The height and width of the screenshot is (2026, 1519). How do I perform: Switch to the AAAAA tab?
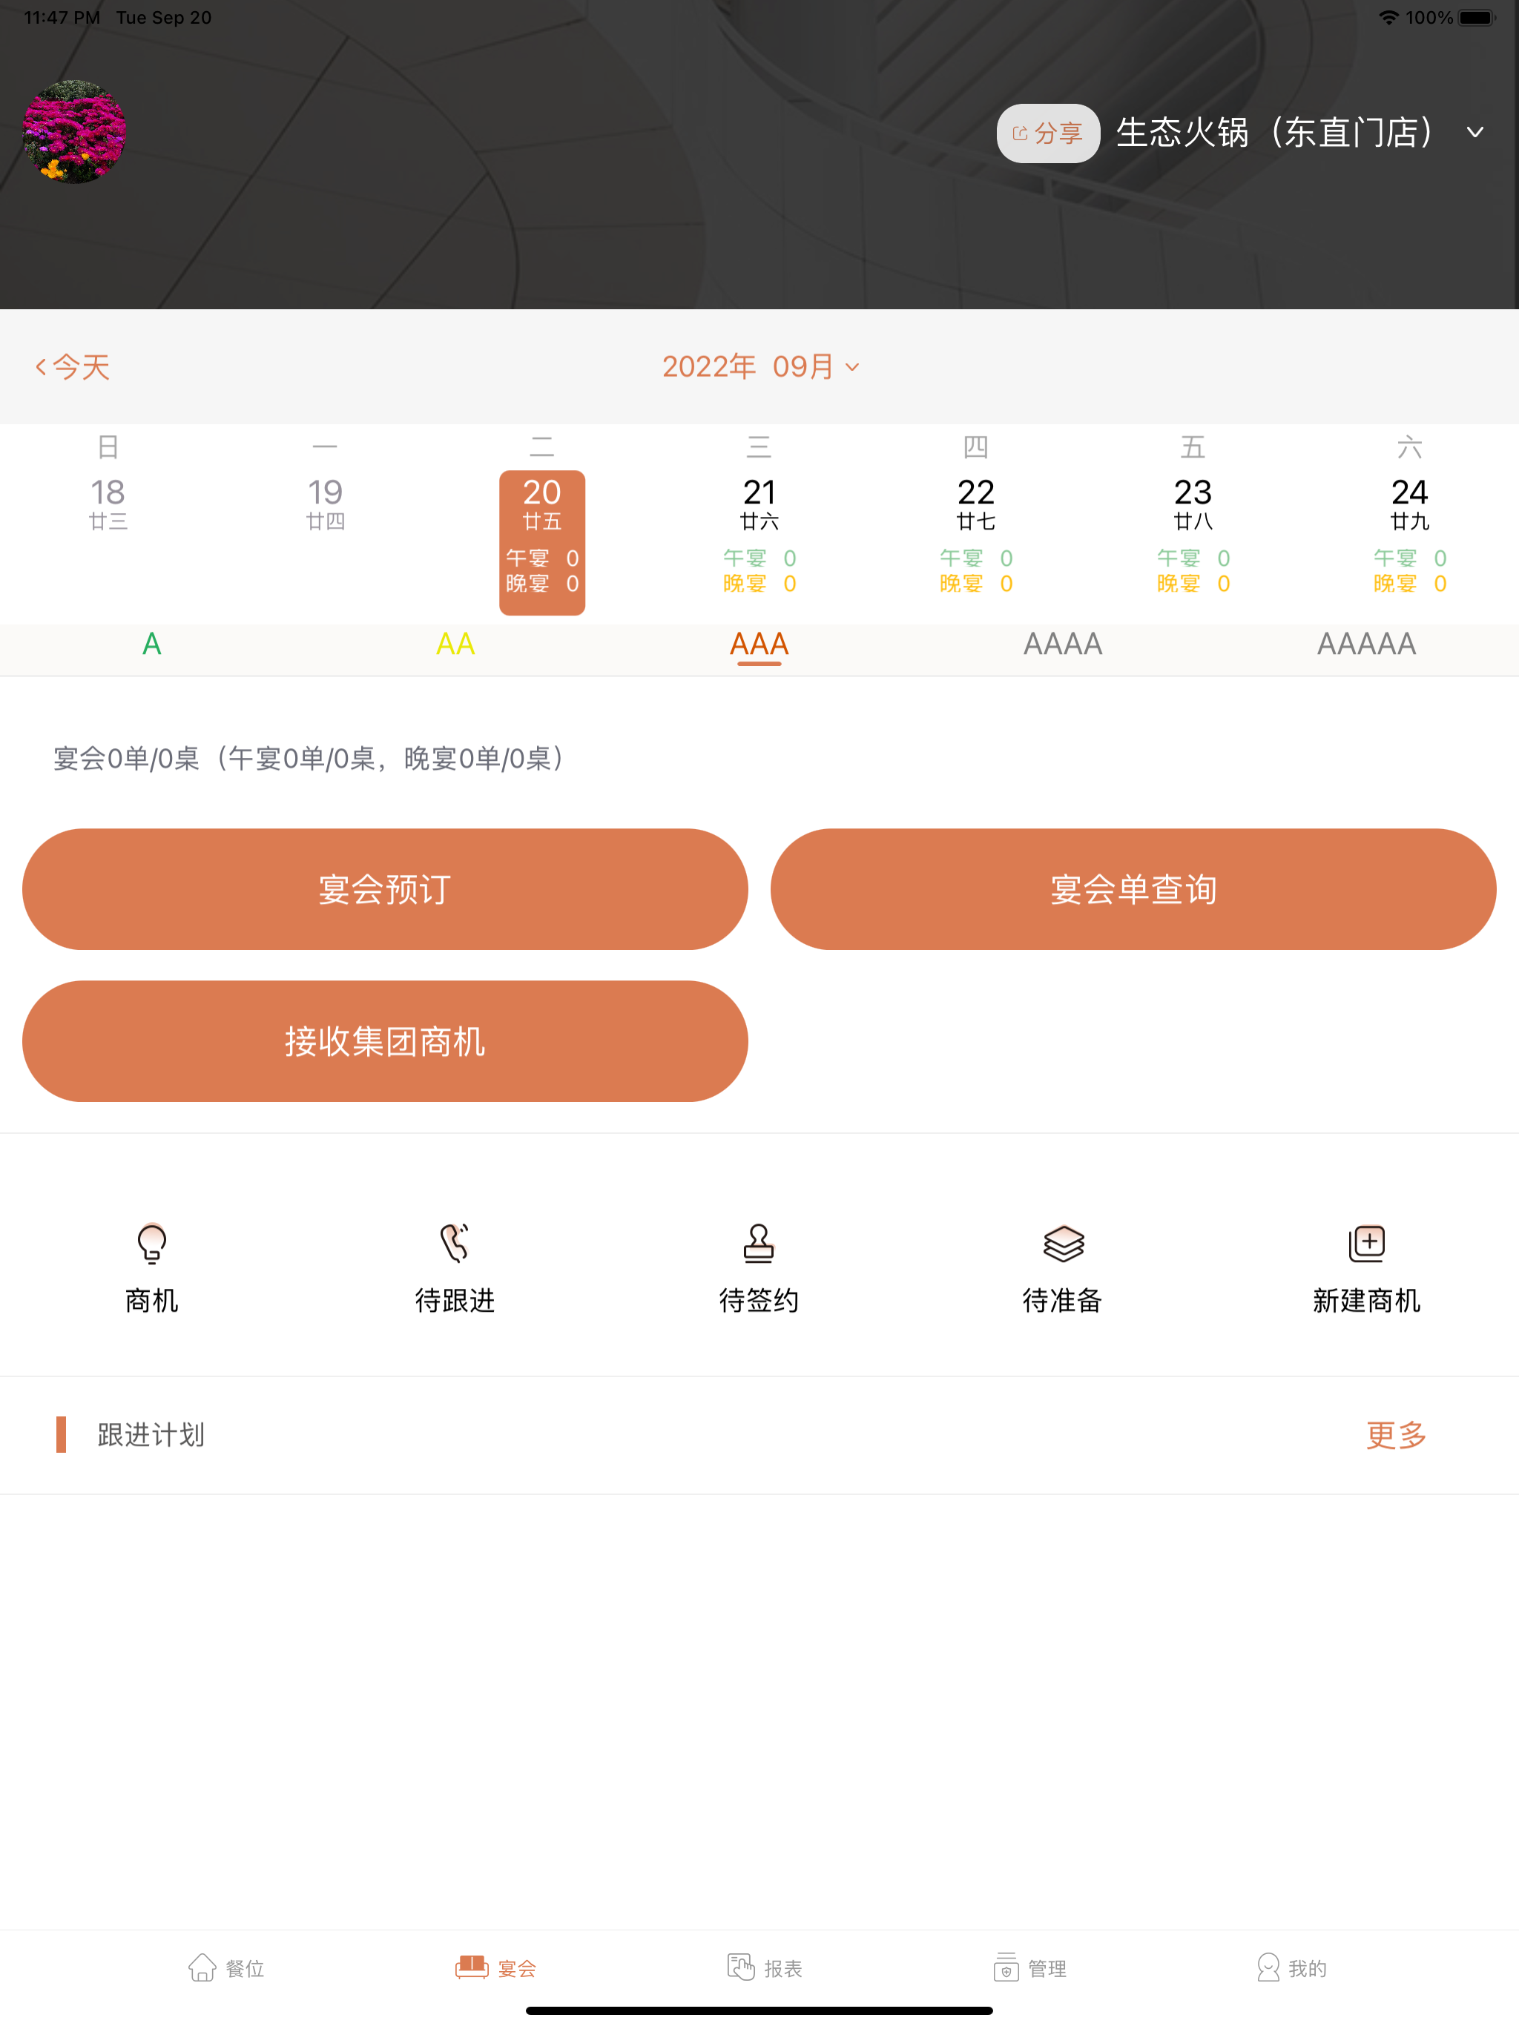point(1367,644)
